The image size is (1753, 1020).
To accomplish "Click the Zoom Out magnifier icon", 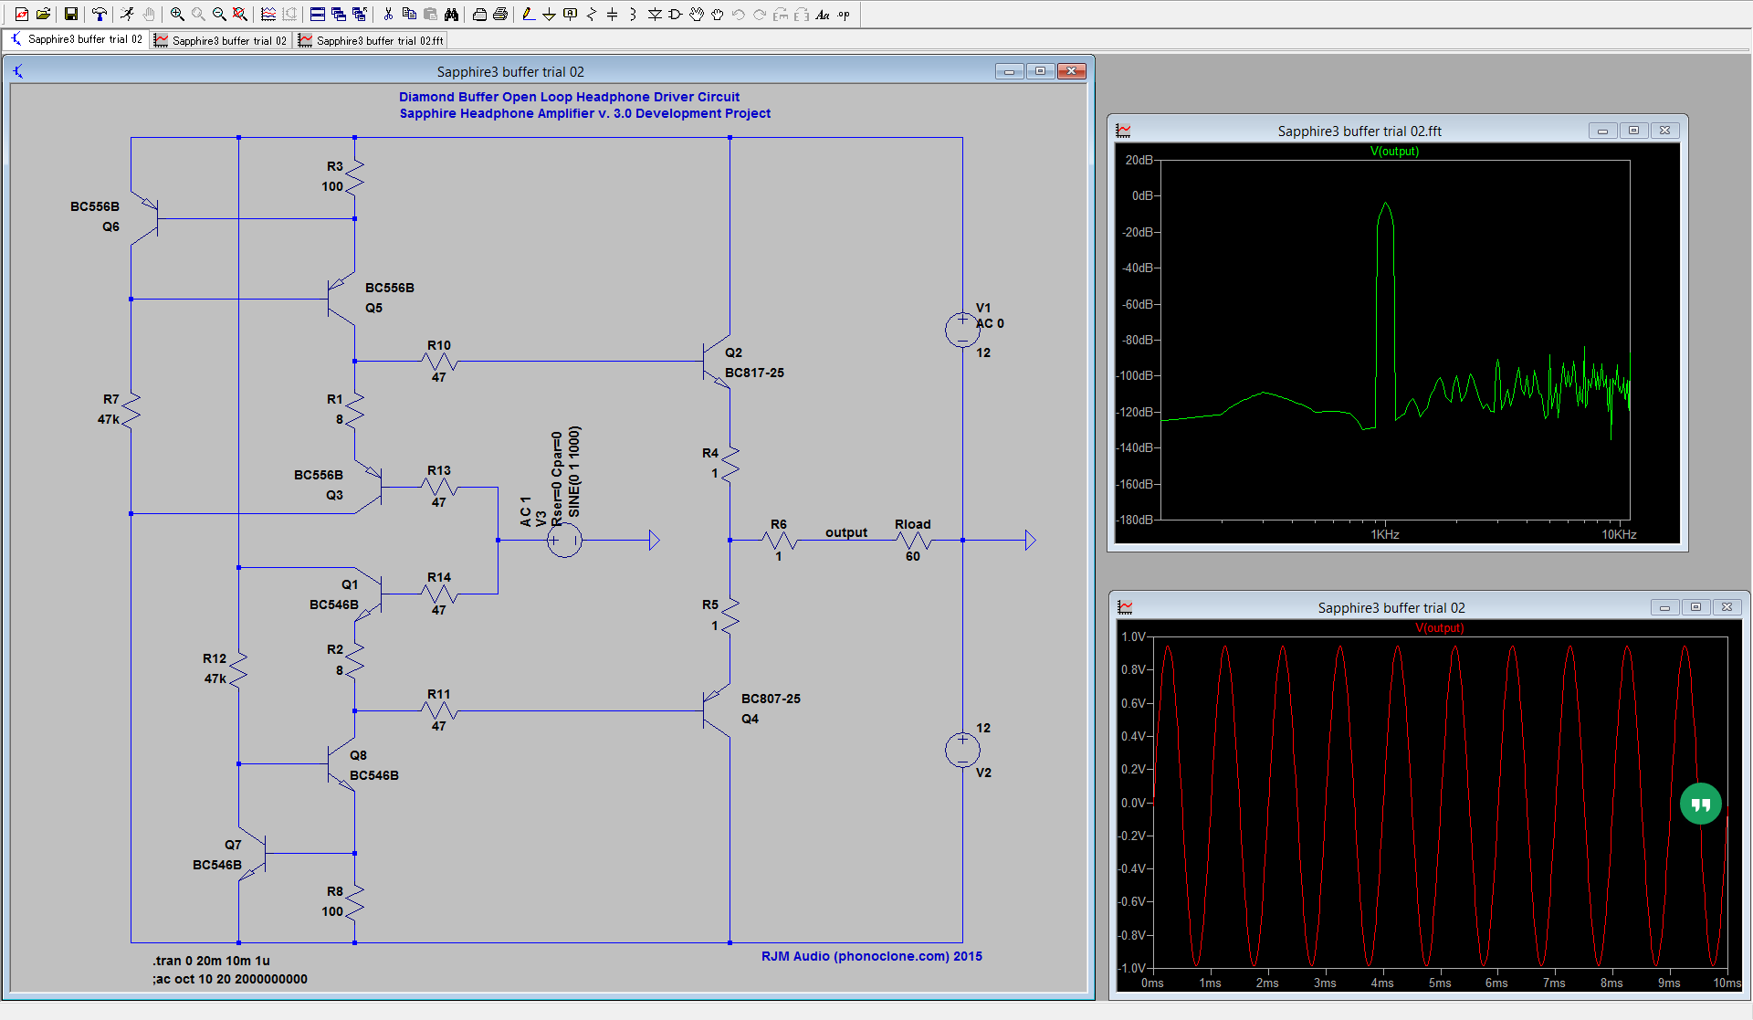I will pyautogui.click(x=219, y=14).
